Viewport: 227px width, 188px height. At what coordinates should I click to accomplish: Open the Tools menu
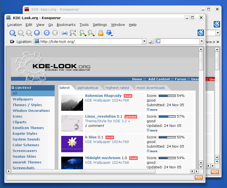[x=84, y=25]
